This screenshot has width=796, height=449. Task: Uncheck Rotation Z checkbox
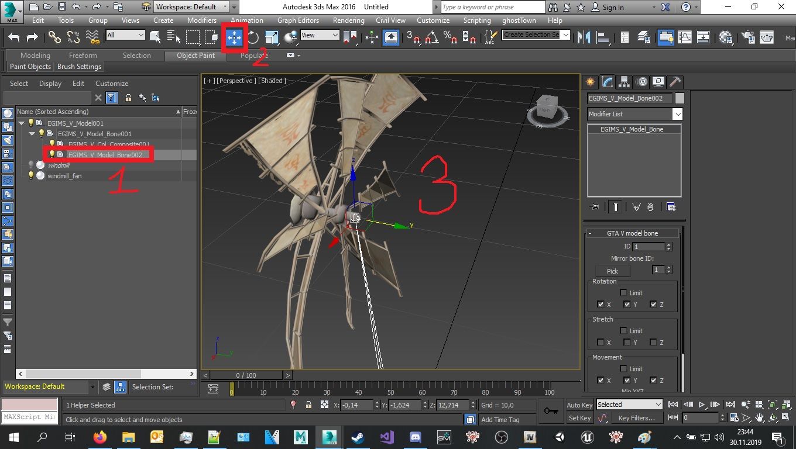[653, 304]
